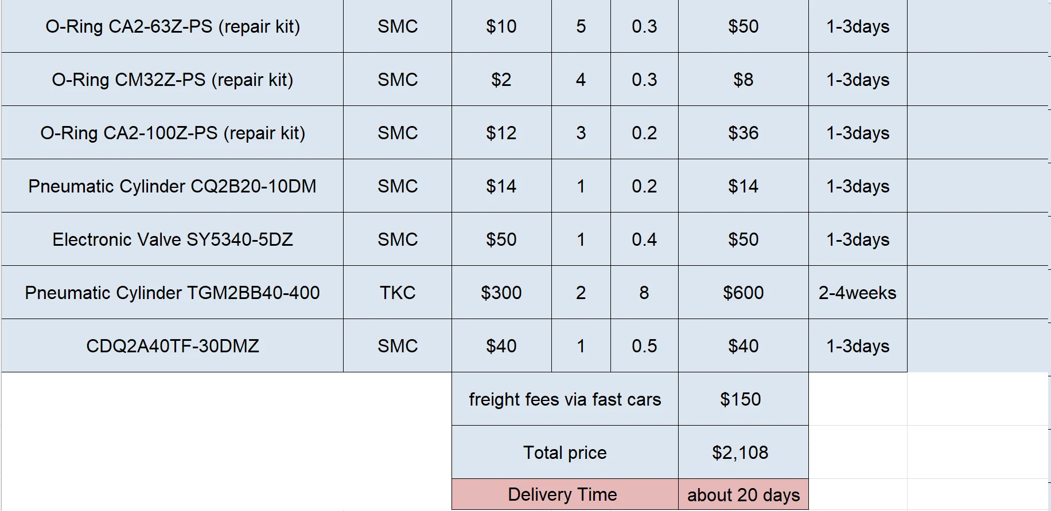Click the TKC brand cell

[398, 293]
